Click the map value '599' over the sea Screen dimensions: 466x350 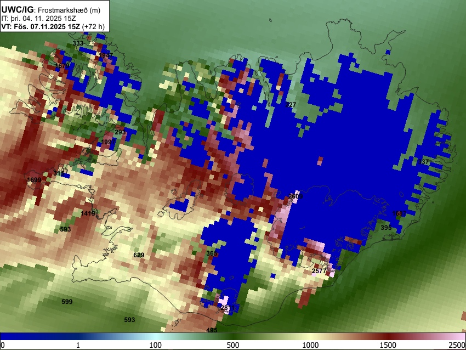[67, 302]
